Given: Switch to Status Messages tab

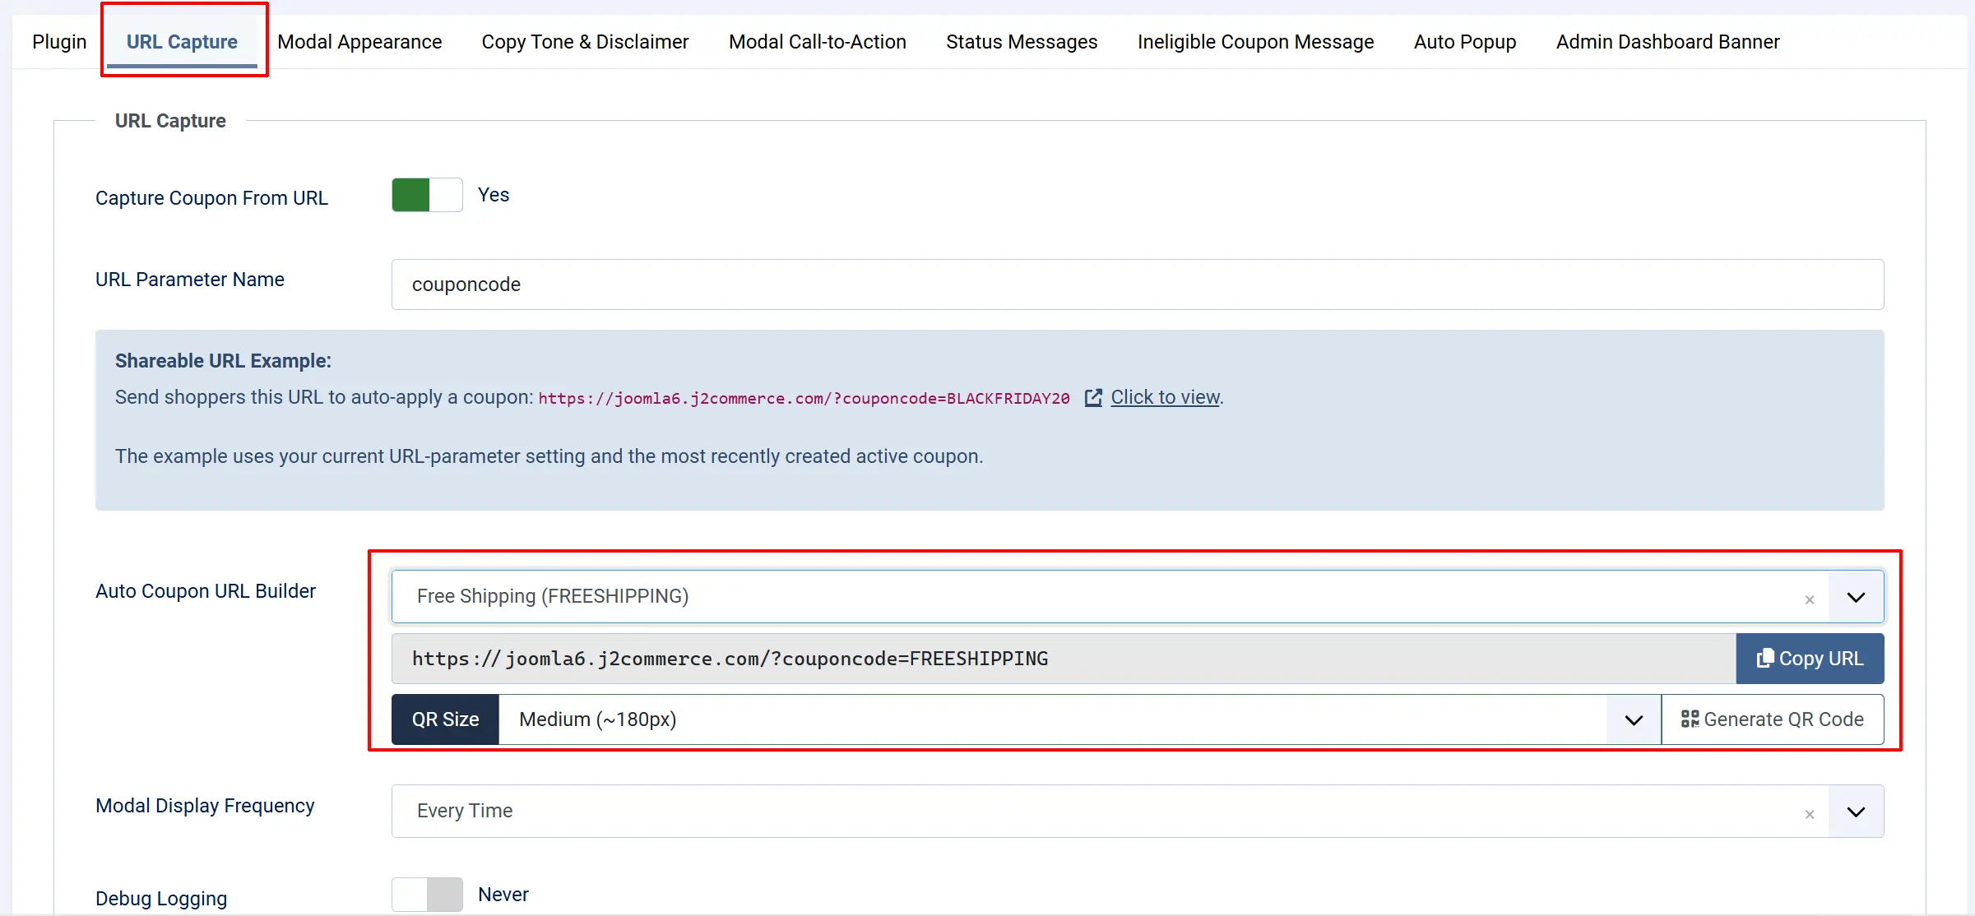Looking at the screenshot, I should (x=1022, y=42).
